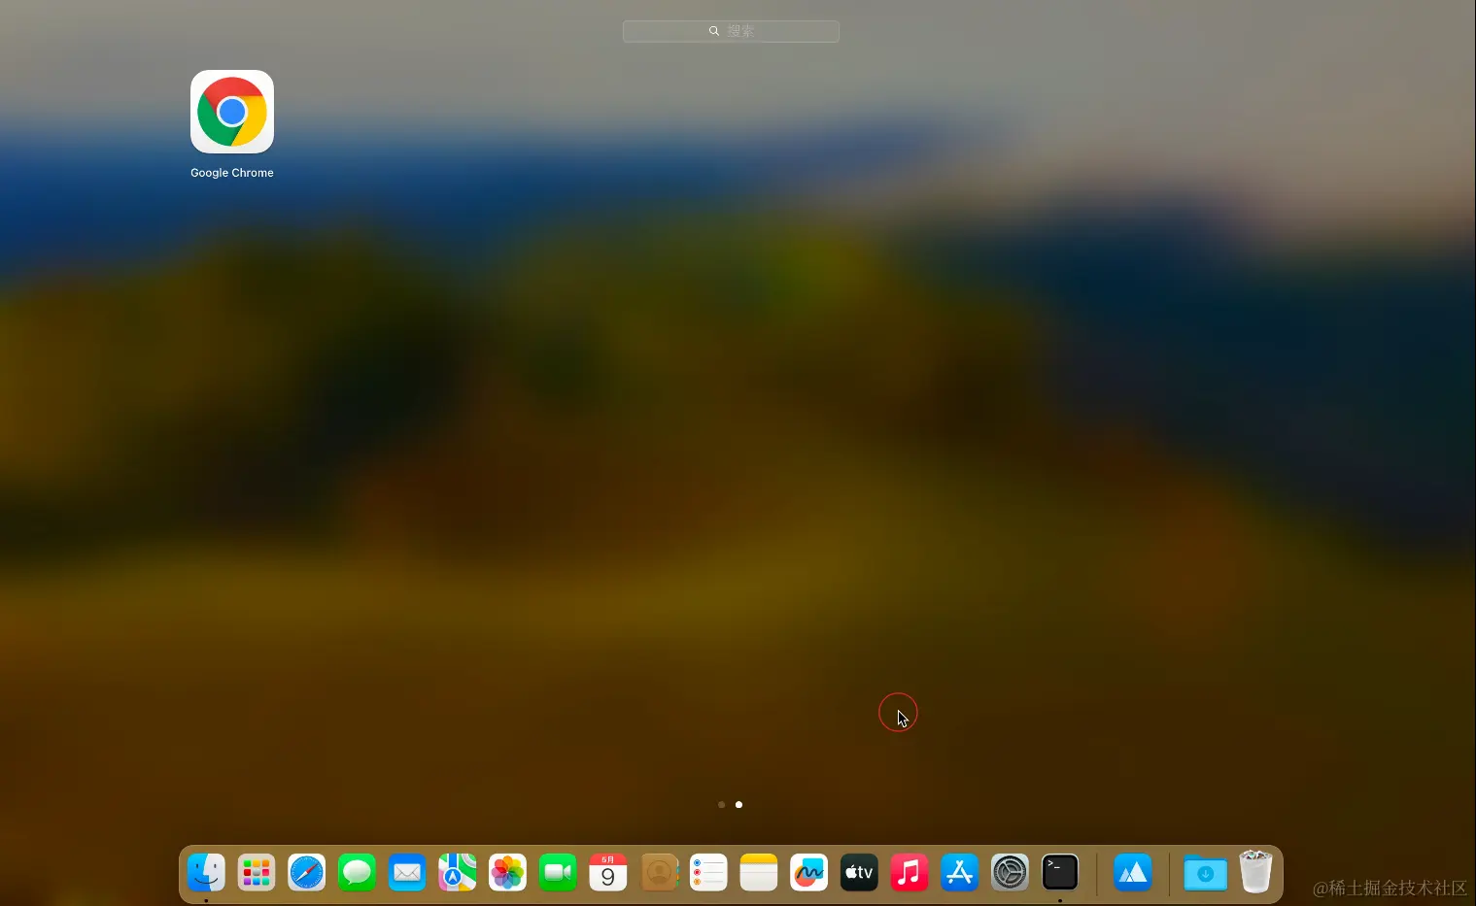Start FaceTime from the Dock
This screenshot has height=906, width=1476.
pos(558,872)
